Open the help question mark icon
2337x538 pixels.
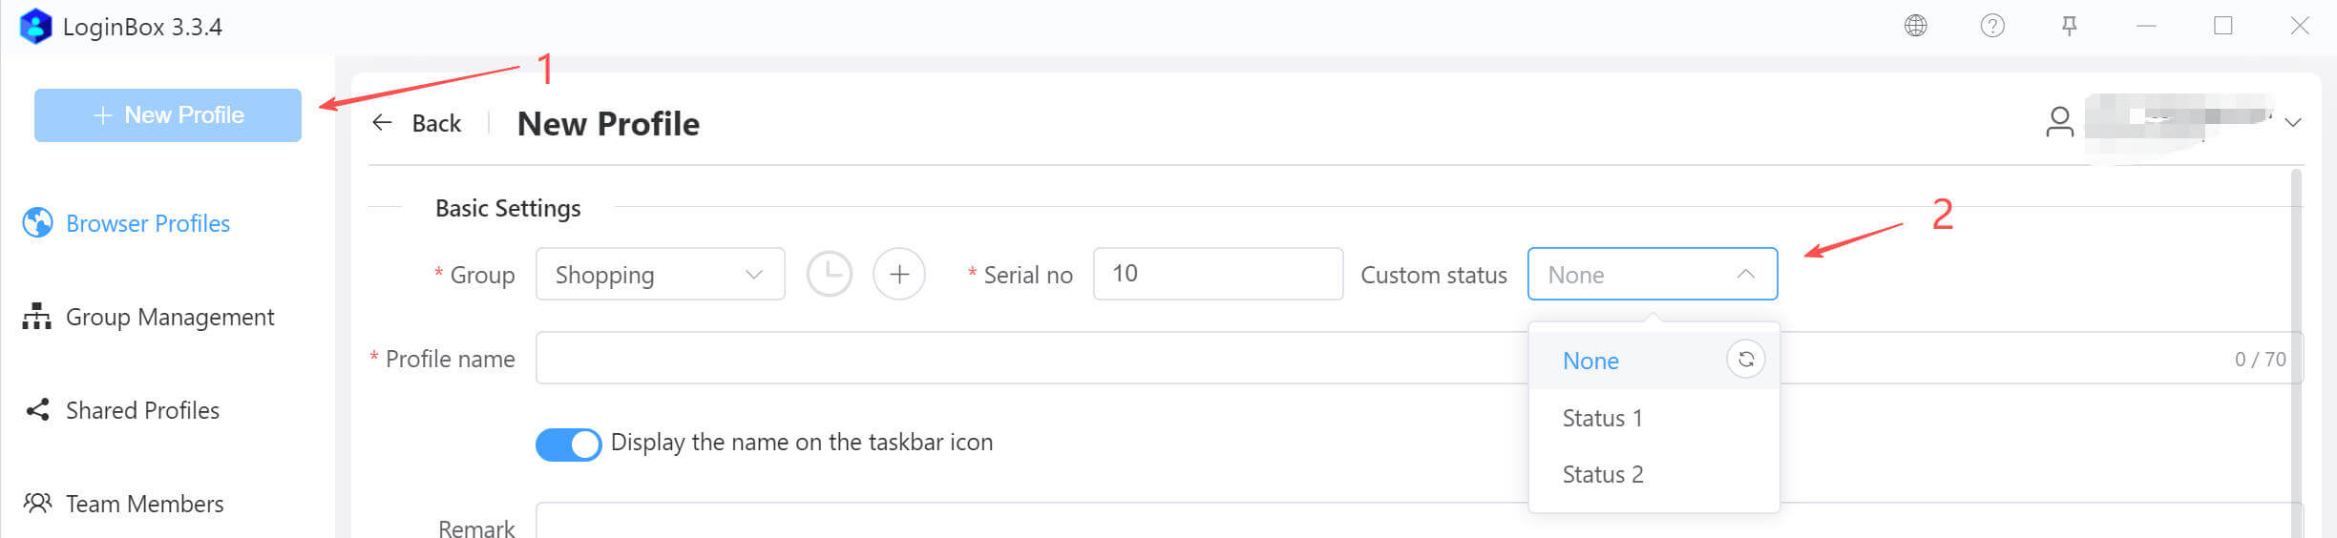click(1992, 26)
